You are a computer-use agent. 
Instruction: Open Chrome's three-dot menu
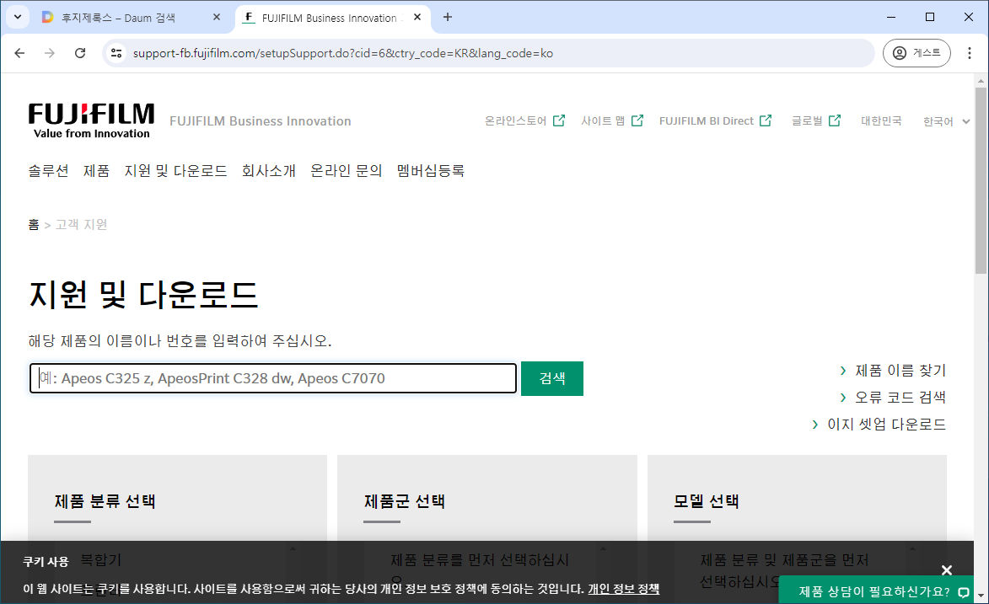coord(970,53)
